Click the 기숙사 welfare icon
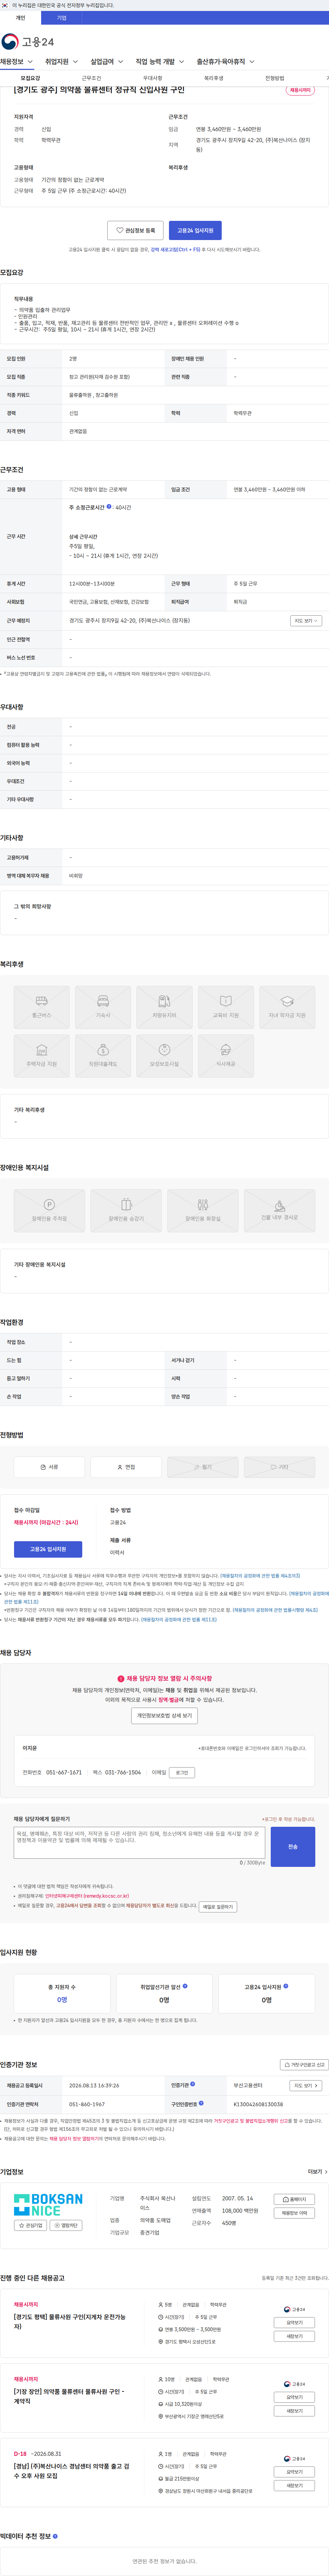Image resolution: width=329 pixels, height=2576 pixels. coord(103,1007)
